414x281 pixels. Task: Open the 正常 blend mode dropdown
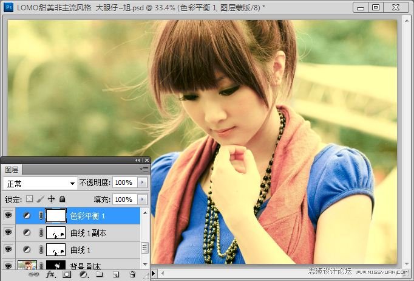(x=40, y=183)
